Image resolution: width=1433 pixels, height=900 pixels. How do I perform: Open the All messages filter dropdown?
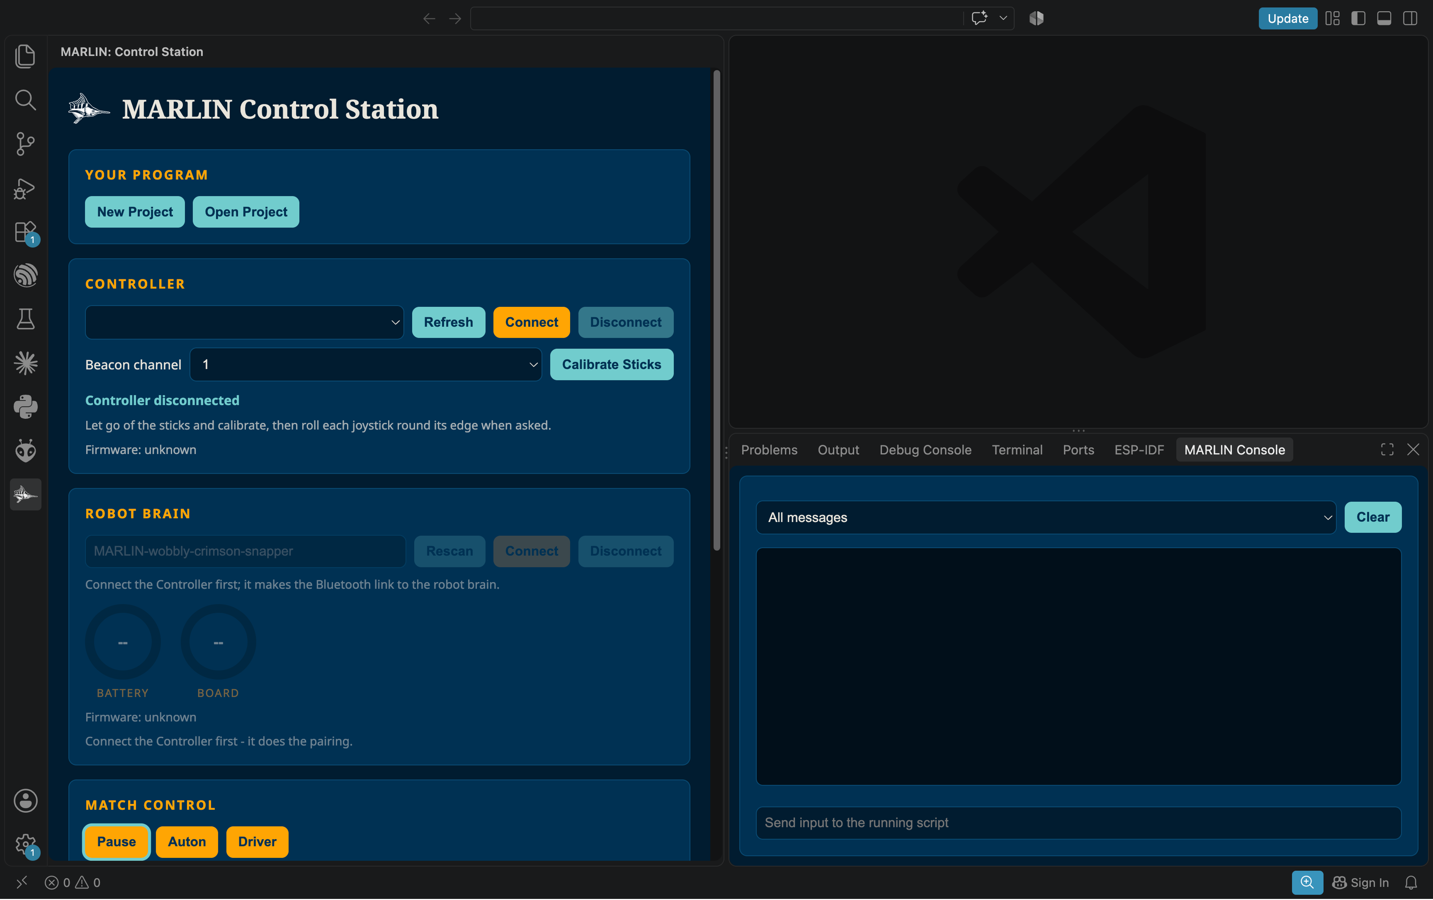[1046, 517]
